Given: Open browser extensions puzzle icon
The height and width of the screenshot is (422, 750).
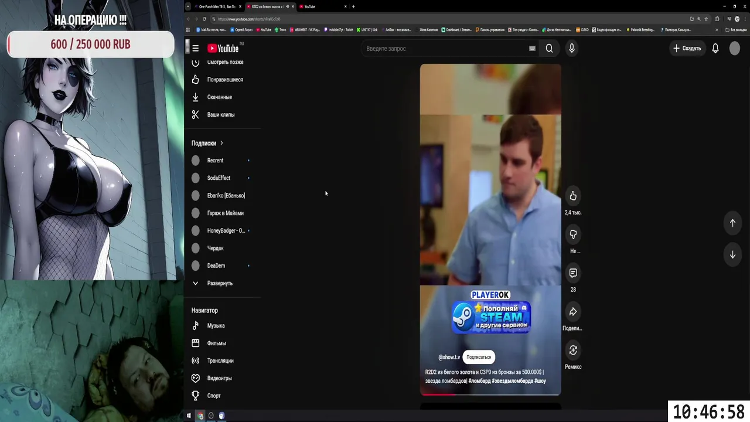Looking at the screenshot, I should pos(717,19).
